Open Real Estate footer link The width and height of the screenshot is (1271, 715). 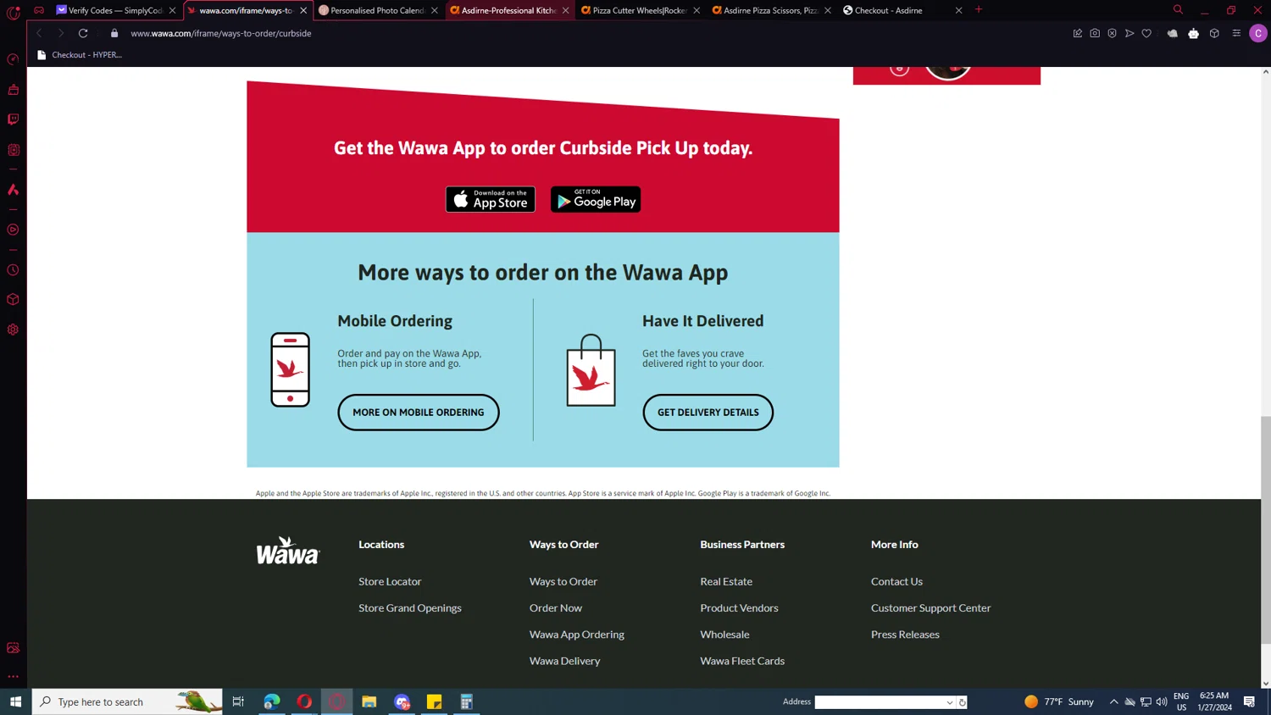coord(726,581)
